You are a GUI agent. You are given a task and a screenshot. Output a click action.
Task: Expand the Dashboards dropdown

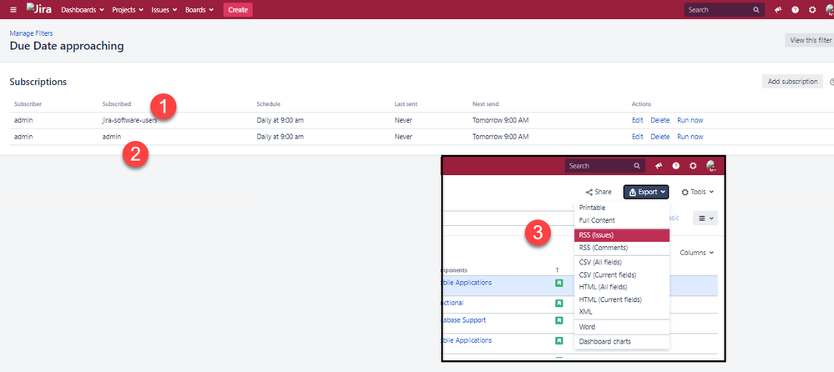pyautogui.click(x=83, y=9)
